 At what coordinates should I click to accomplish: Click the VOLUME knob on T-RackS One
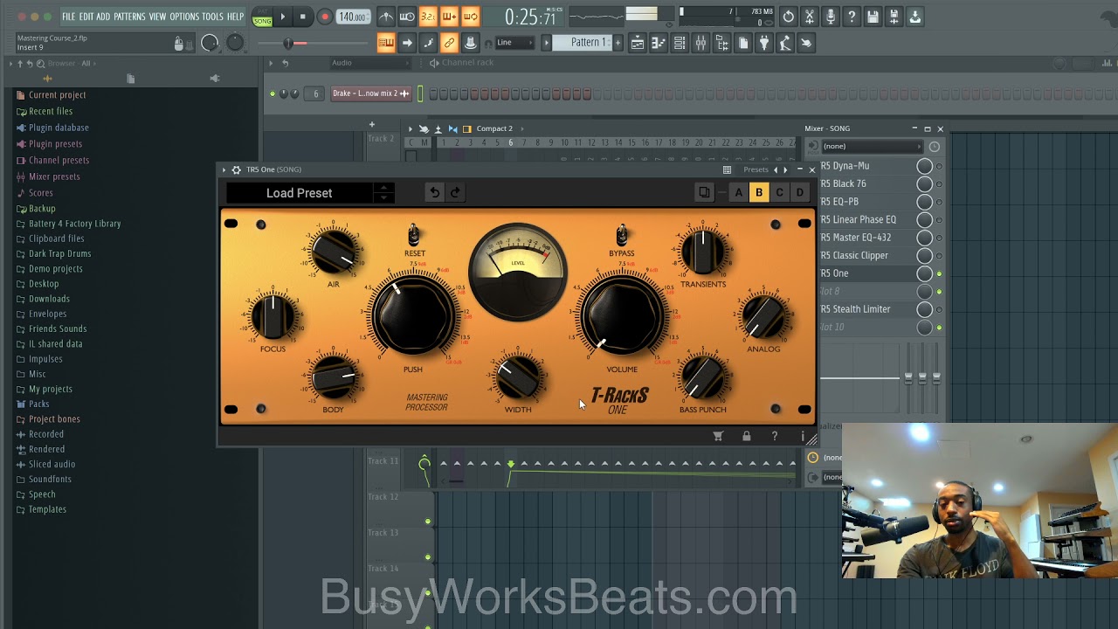coord(622,315)
